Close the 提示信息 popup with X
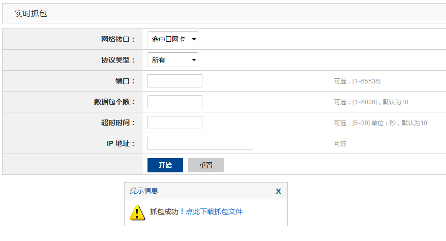Viewport: 446px width, 241px height. coord(278,191)
